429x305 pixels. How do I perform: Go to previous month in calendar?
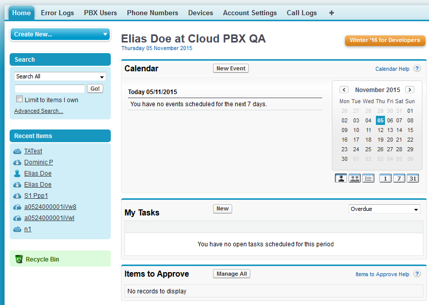(x=344, y=90)
